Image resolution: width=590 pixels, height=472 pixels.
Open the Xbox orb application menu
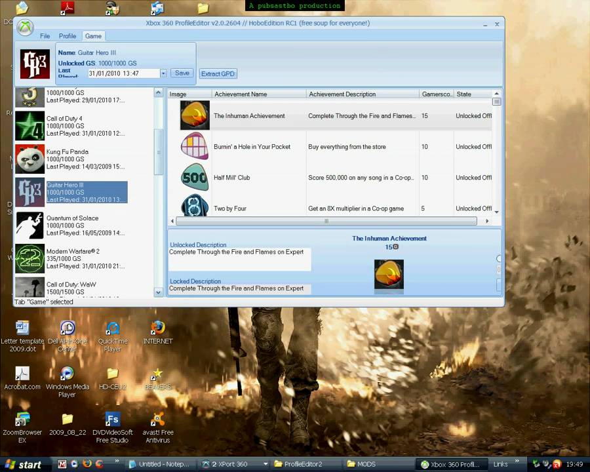point(26,28)
